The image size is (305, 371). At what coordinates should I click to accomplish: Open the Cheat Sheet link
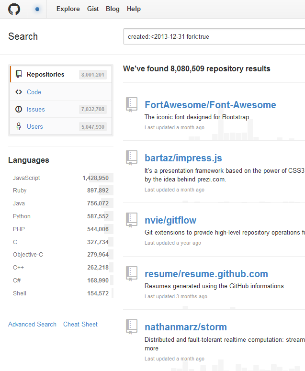(x=80, y=324)
